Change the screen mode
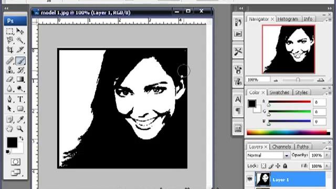The image size is (336, 189). point(16,172)
